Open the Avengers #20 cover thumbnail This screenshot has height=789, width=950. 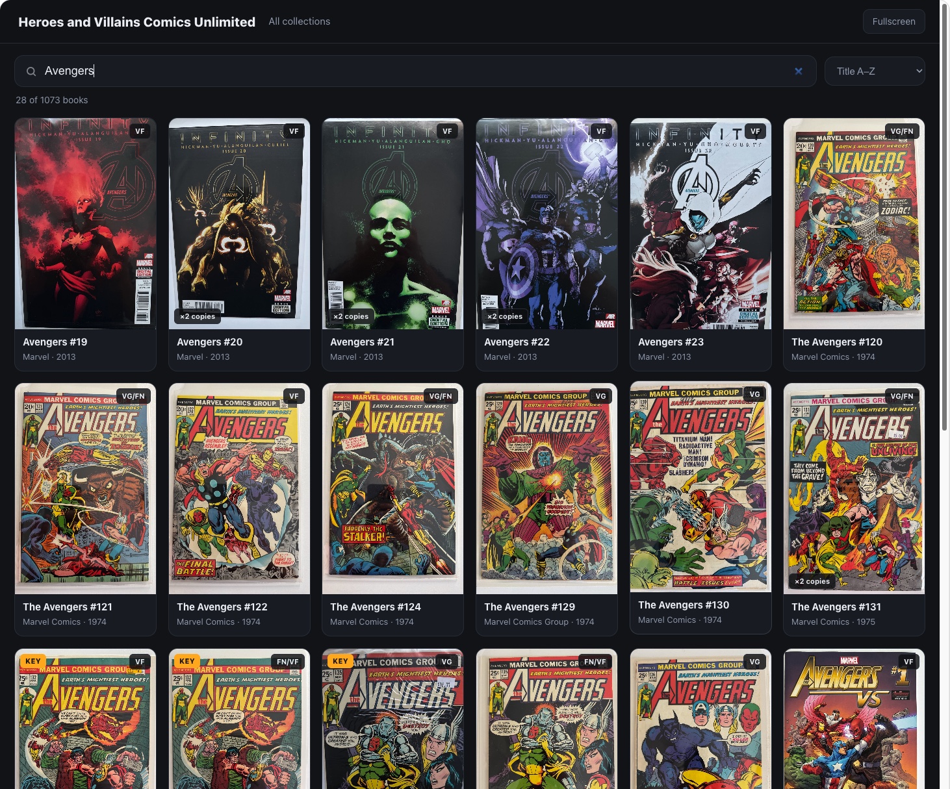pyautogui.click(x=239, y=223)
